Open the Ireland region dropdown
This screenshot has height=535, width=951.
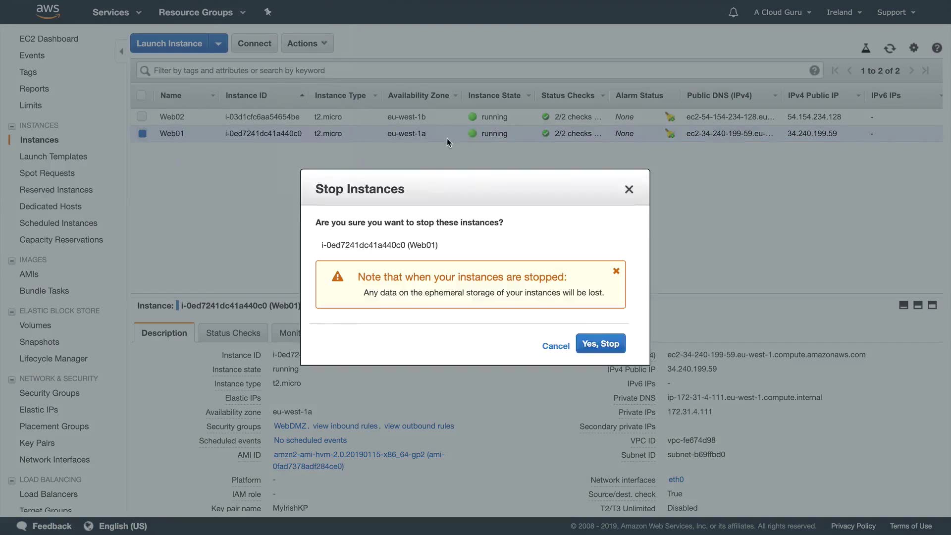tap(844, 12)
